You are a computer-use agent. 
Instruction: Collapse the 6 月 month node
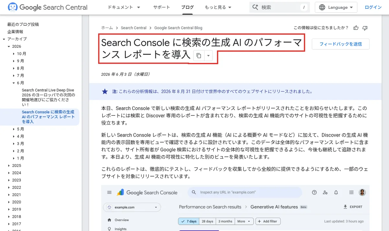[14, 83]
